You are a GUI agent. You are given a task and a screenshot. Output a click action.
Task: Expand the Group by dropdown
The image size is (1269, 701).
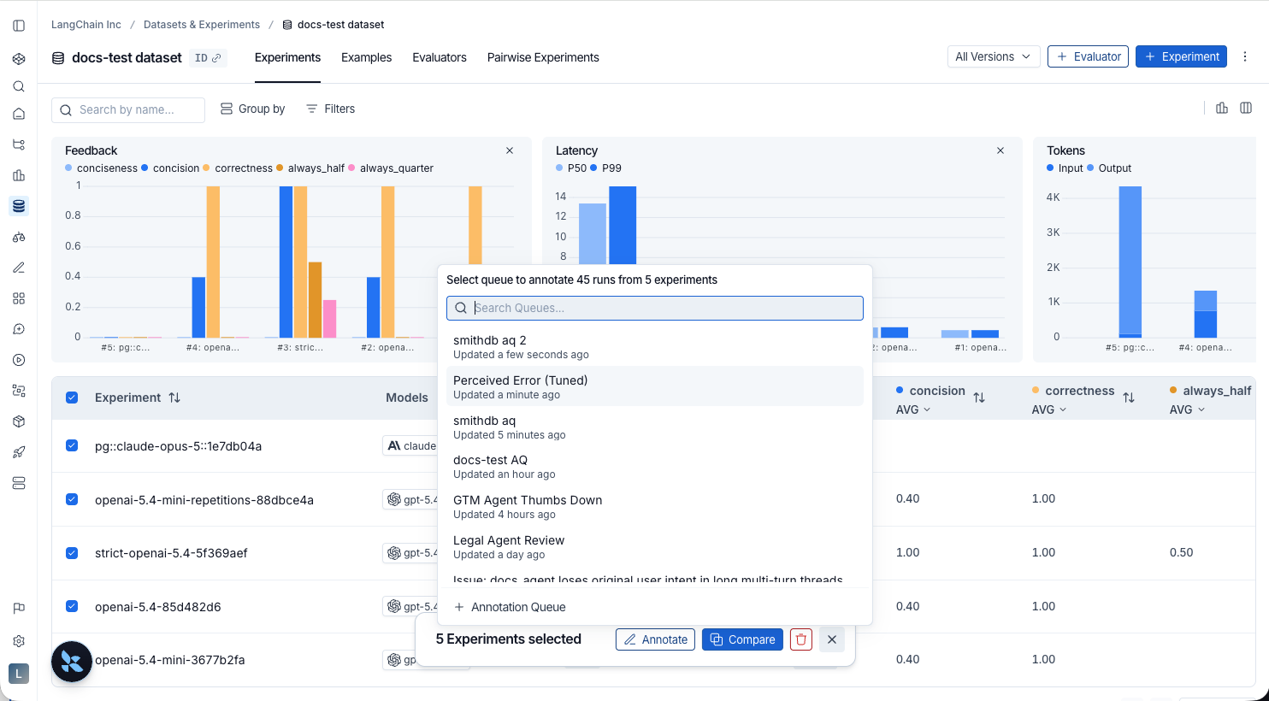click(253, 109)
